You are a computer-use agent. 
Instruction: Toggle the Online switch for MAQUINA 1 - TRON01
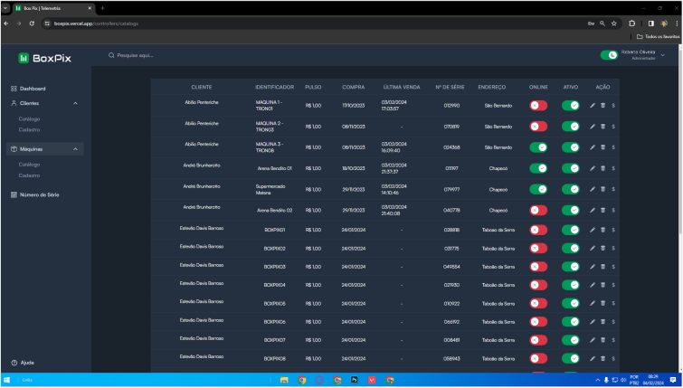click(538, 106)
